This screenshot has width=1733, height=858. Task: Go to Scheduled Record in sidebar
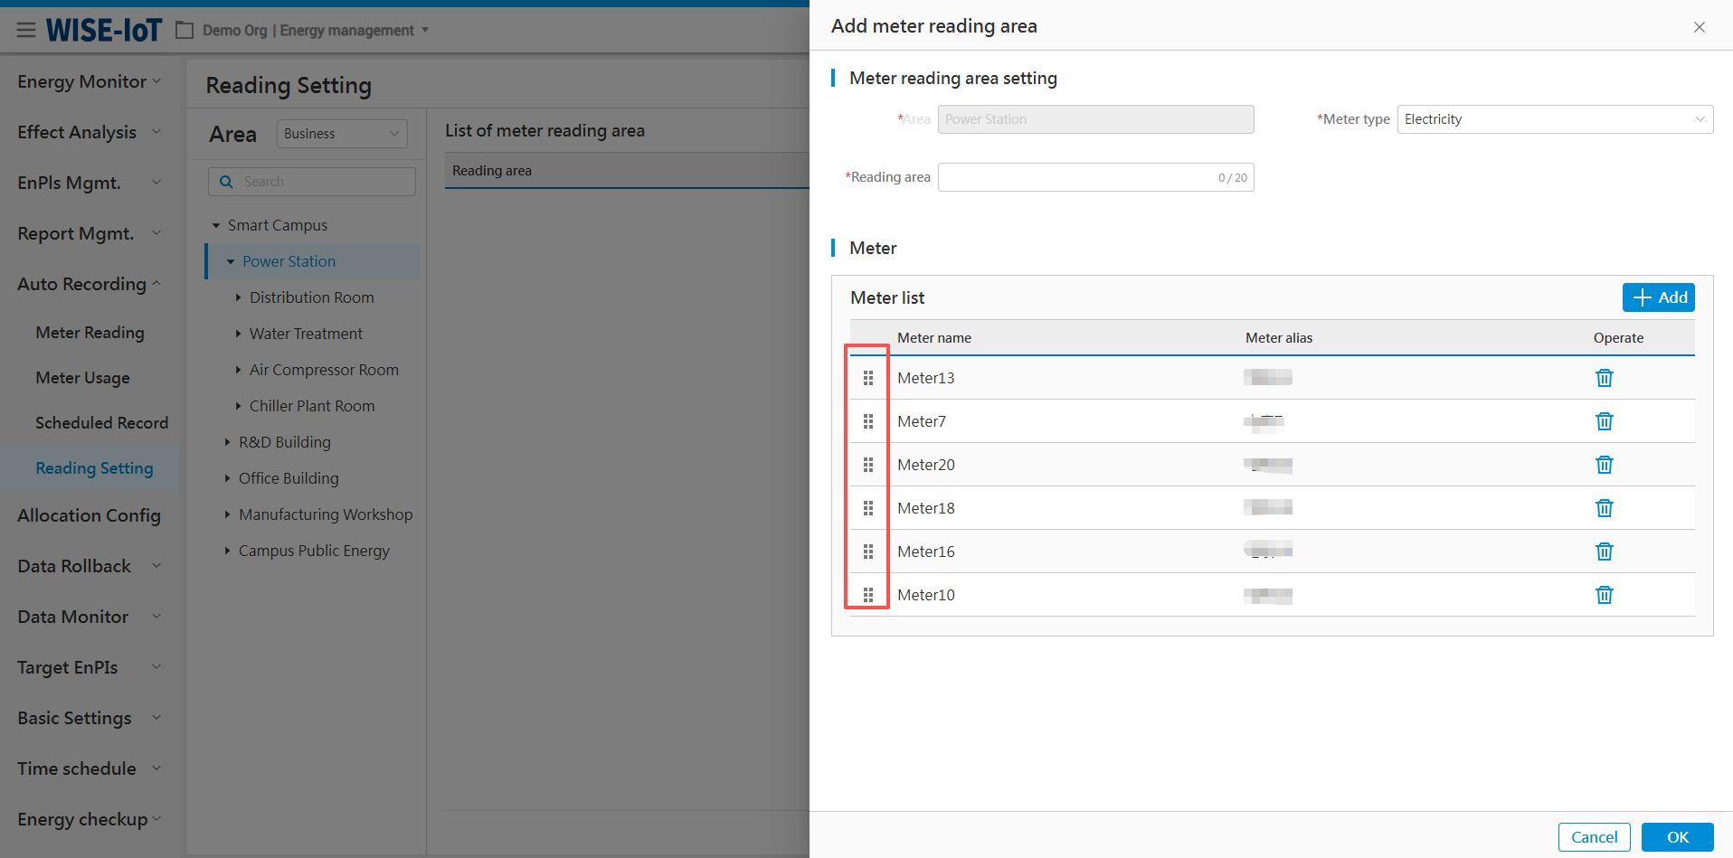101,423
